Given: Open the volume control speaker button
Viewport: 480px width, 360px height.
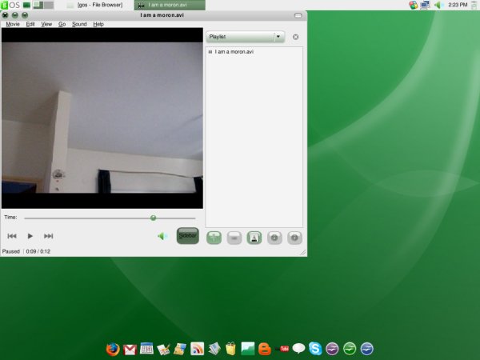Looking at the screenshot, I should click(162, 236).
